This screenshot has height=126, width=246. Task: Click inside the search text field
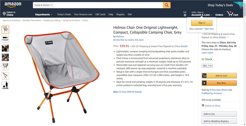pyautogui.click(x=108, y=5)
